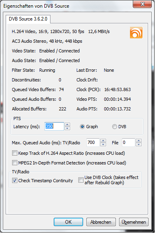
Task: Close the DVB Source properties dialog
Action: (142, 4)
